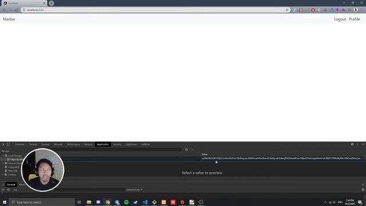Screen dimensions: 366x206
Task: Open the top context selector in console
Action: [x=15, y=189]
